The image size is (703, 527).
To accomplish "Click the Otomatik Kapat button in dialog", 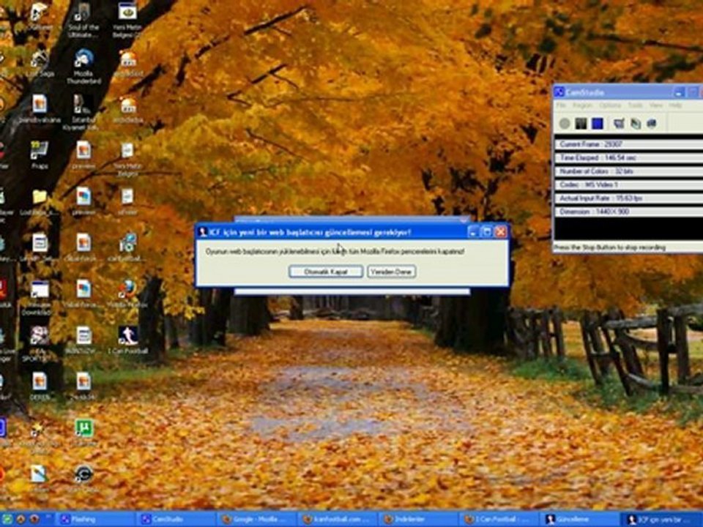I will point(326,272).
